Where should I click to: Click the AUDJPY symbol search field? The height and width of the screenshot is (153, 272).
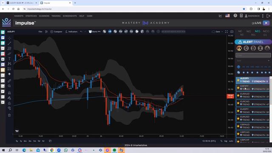point(11,31)
